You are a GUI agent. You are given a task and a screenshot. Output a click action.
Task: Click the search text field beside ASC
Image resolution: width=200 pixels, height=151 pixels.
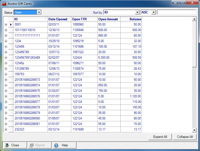pos(176,12)
